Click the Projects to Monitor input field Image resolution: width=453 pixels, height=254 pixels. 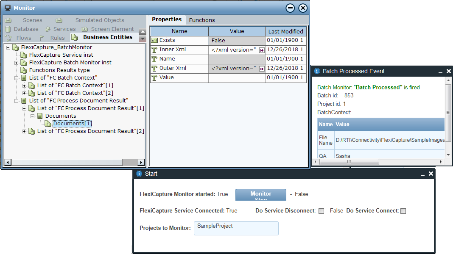coord(236,228)
